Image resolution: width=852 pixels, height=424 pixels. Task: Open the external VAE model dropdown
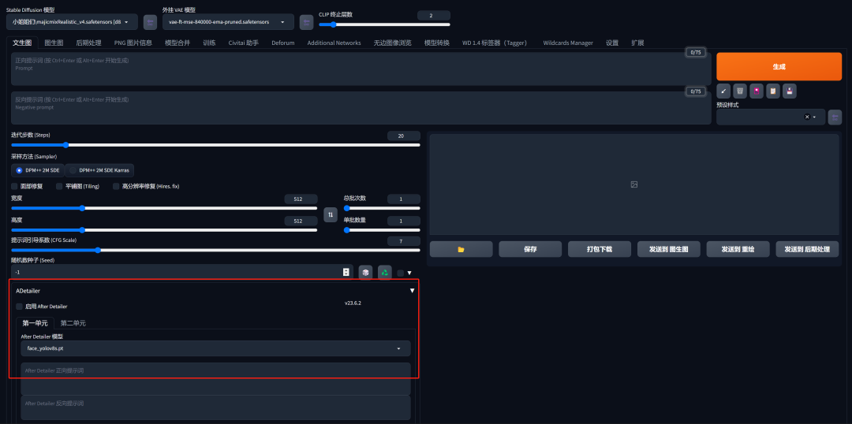[x=228, y=22]
